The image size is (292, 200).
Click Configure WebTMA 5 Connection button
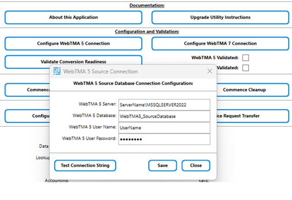(x=73, y=44)
